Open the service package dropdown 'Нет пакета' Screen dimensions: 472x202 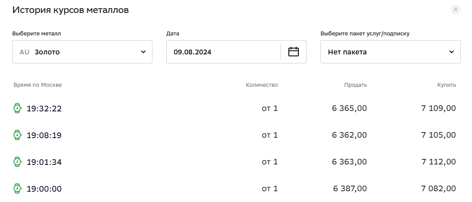coord(390,52)
